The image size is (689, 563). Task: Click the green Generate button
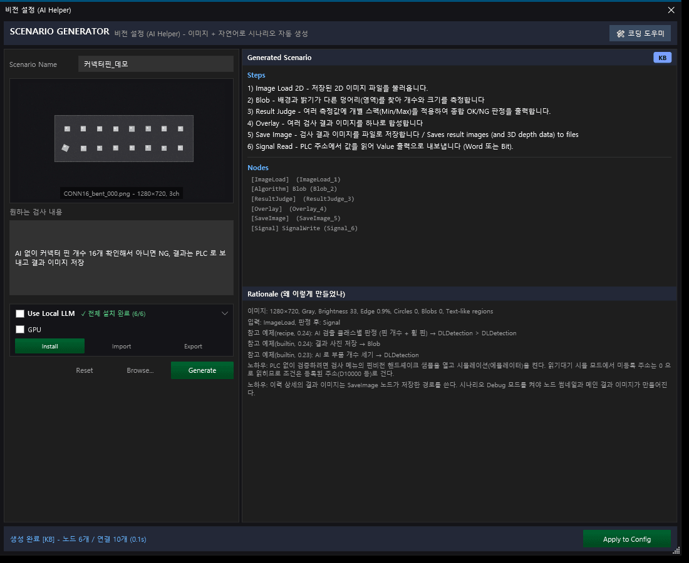click(x=202, y=370)
